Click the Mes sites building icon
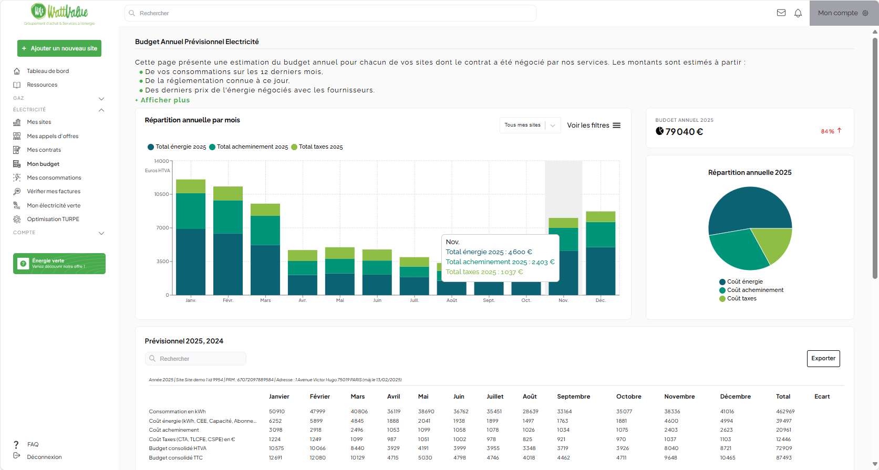 (x=17, y=122)
